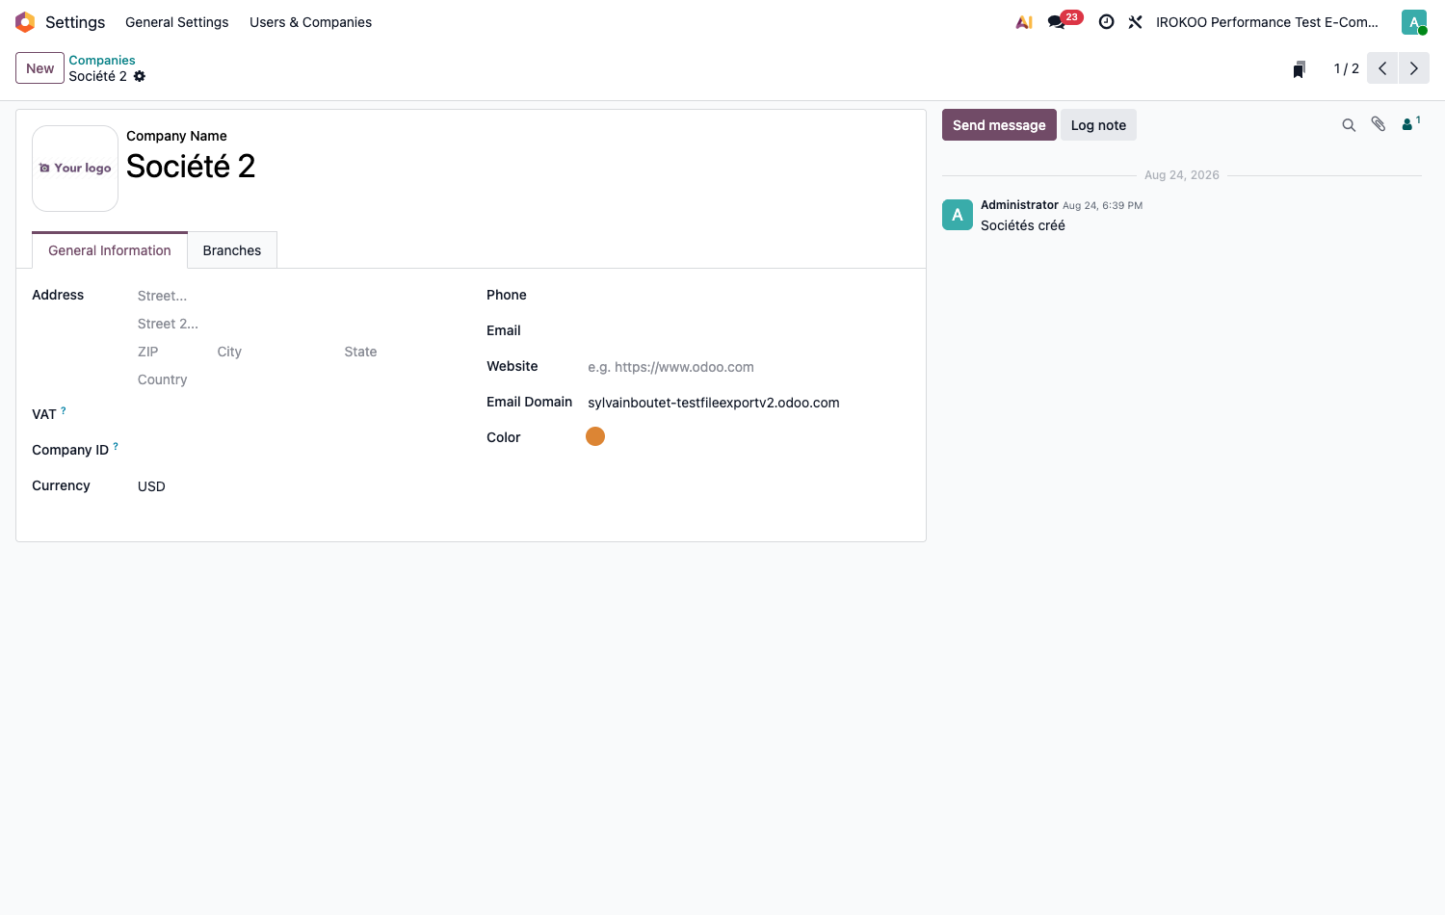Click Send message button

click(x=999, y=125)
